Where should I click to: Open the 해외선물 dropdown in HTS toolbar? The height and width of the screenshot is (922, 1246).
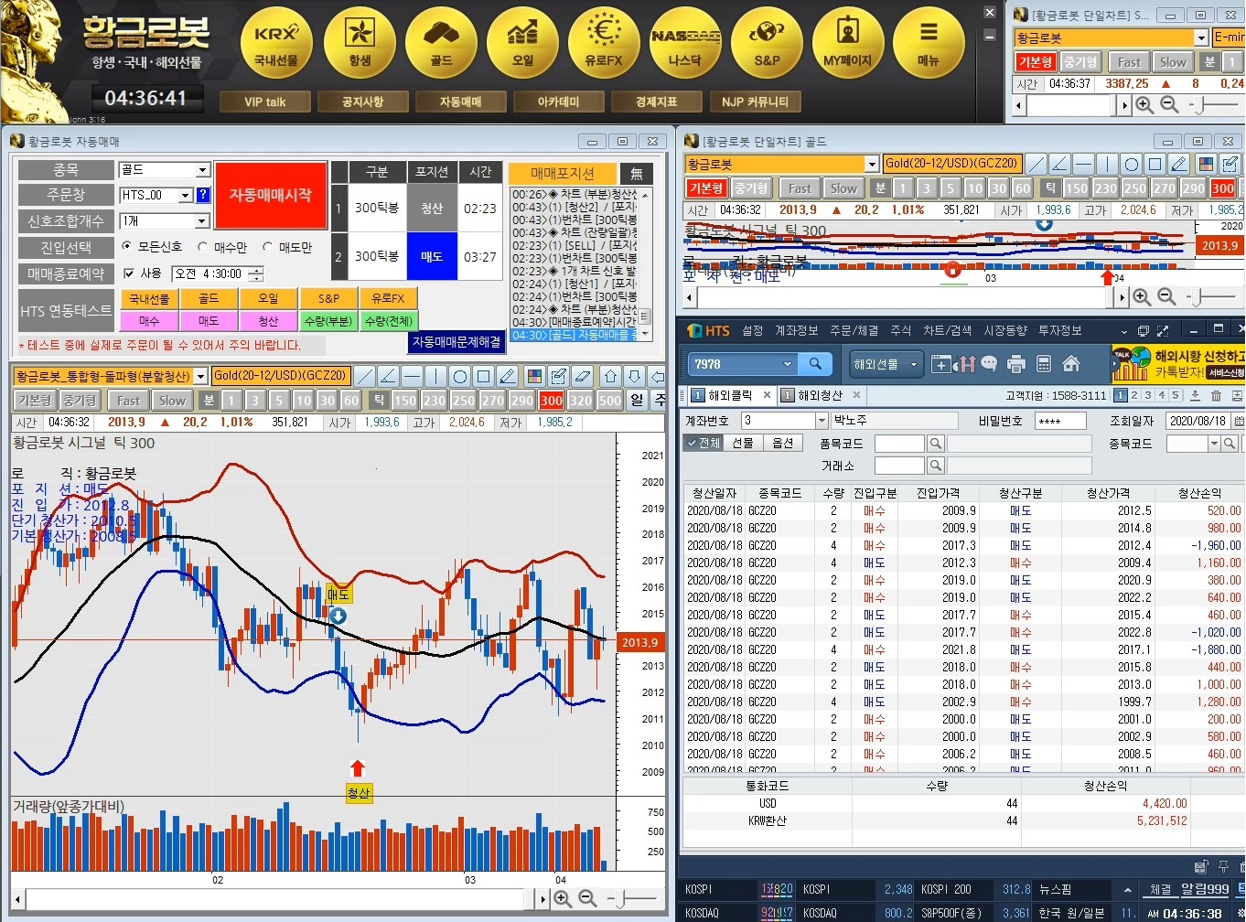click(886, 364)
